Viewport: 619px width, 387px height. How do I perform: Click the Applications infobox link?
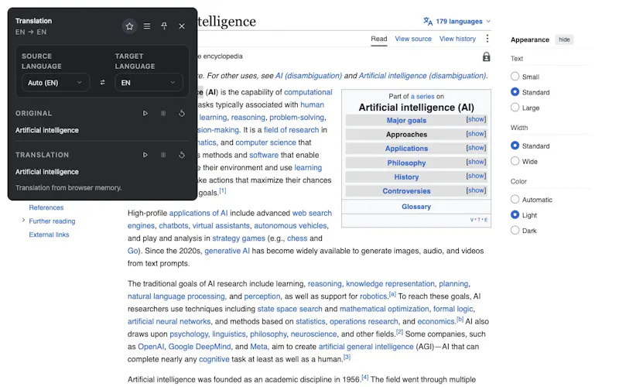(406, 149)
